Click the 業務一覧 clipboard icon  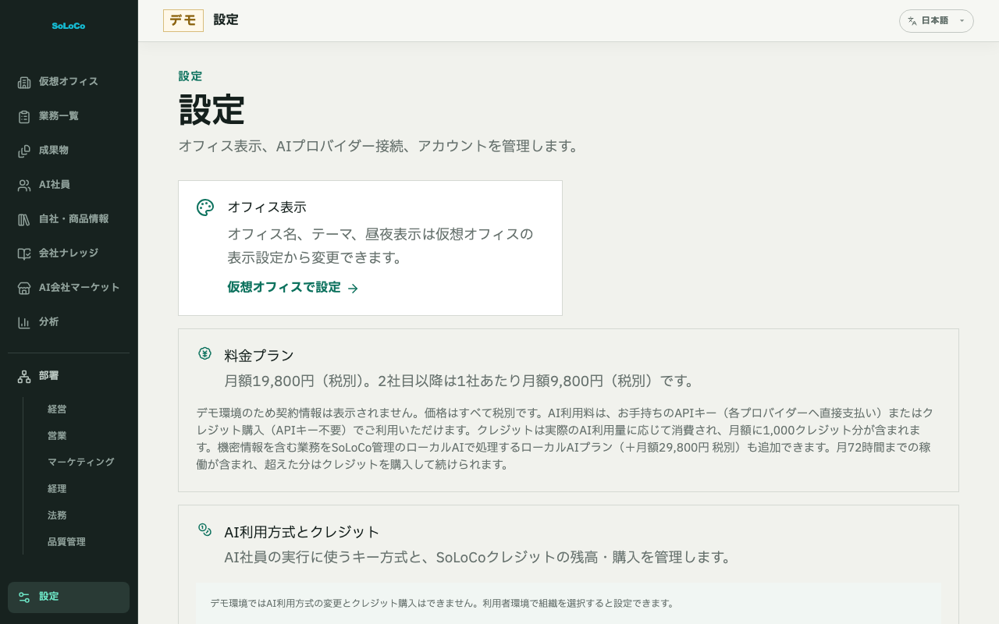[24, 116]
